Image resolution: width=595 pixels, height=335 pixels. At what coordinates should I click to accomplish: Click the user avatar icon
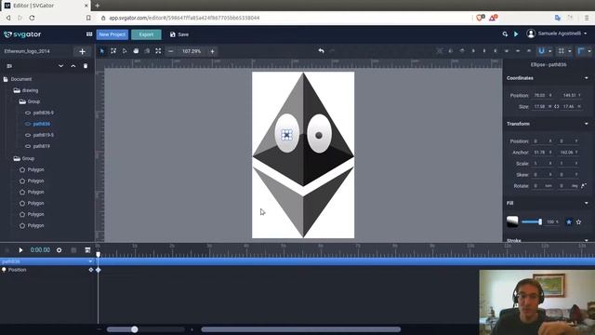[531, 33]
